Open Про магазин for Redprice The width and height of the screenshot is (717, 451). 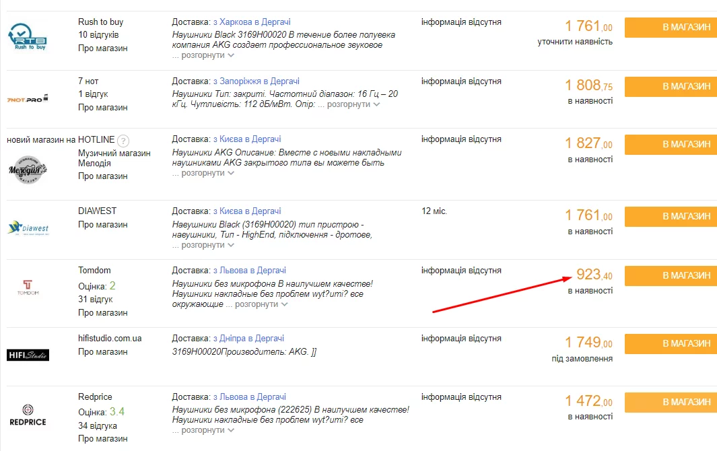point(103,439)
